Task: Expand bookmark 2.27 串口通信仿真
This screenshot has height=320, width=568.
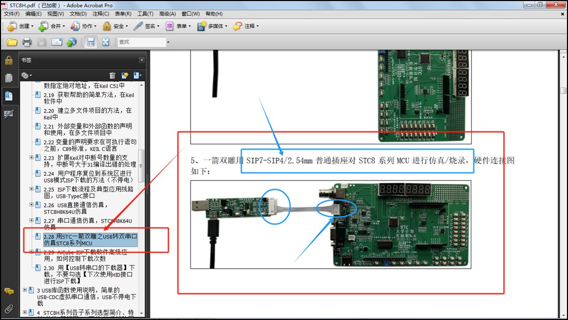Action: click(x=32, y=220)
